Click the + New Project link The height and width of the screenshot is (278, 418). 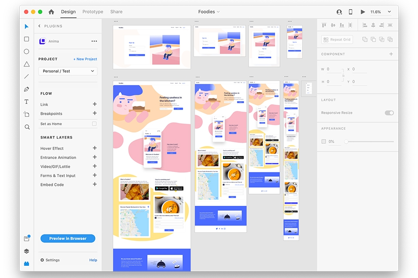pos(85,59)
